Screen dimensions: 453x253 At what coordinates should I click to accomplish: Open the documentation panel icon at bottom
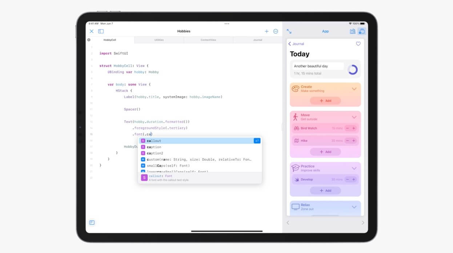pos(92,222)
